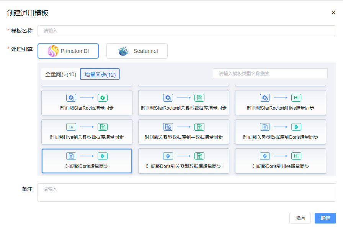Choose Seatunnel as the processing engine
The image size is (343, 235).
coord(137,51)
